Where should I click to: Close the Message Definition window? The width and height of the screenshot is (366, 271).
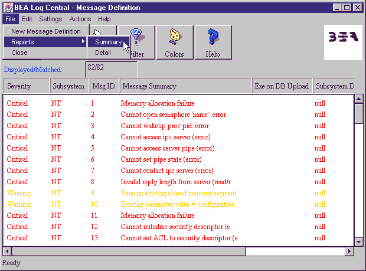(358, 8)
